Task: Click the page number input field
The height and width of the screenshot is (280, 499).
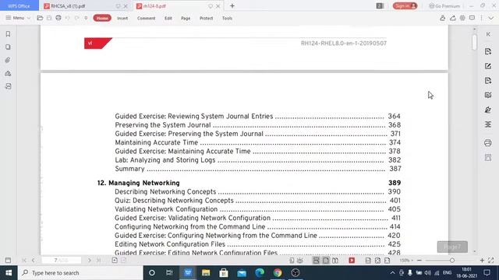Action: coord(62,261)
